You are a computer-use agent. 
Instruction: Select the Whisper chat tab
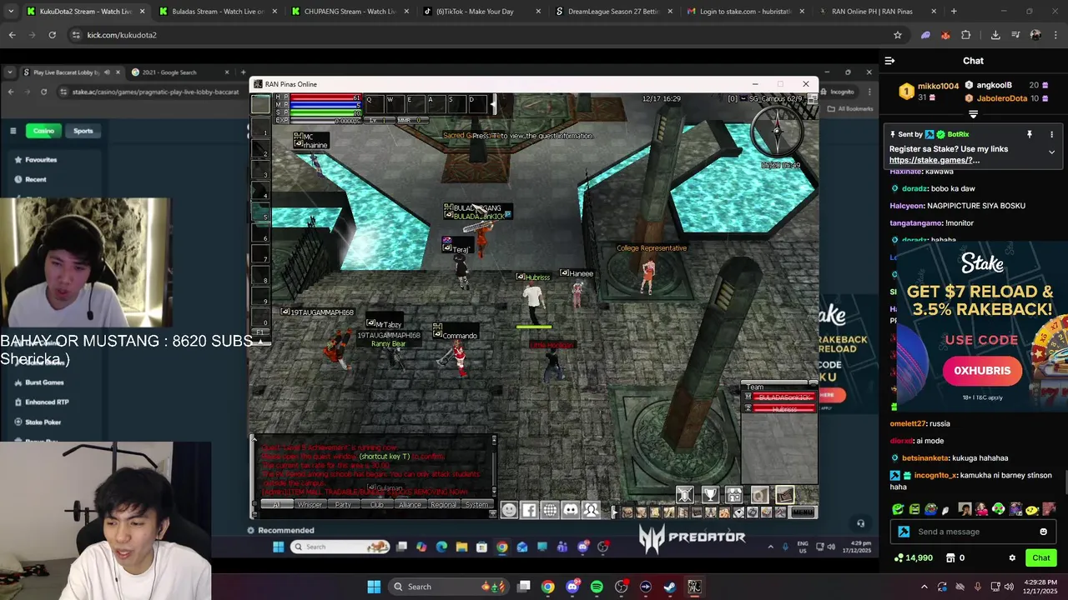[x=310, y=505]
